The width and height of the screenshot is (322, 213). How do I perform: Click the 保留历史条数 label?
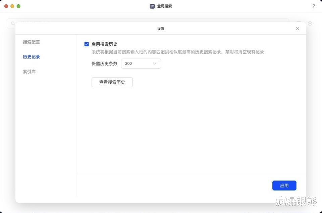[x=104, y=63]
